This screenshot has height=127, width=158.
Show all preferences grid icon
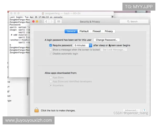click(59, 21)
